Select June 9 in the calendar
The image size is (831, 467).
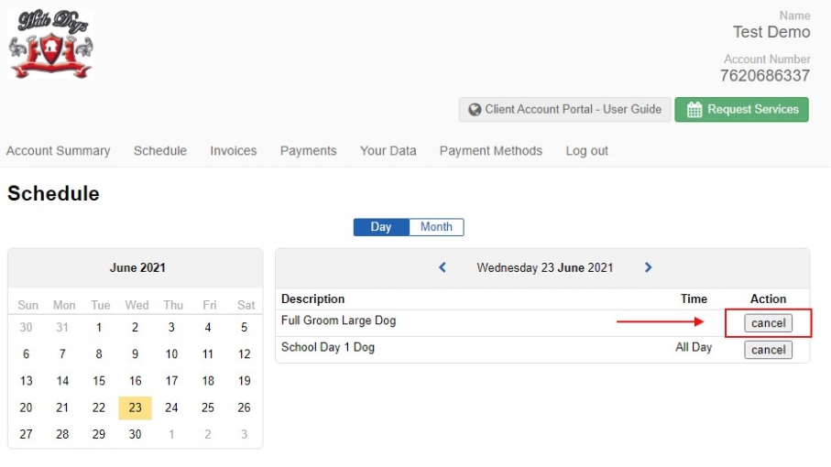[x=136, y=353]
